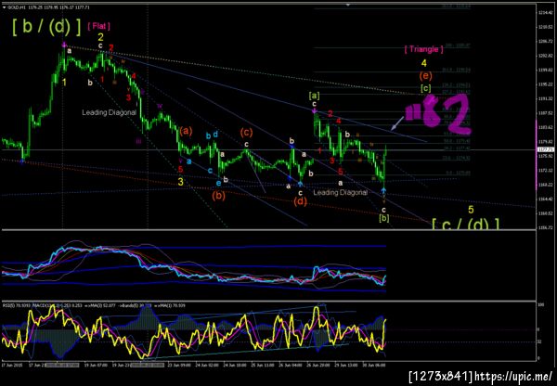
Task: Select the '[ b / (d) ]' wave label
Action: (x=46, y=27)
